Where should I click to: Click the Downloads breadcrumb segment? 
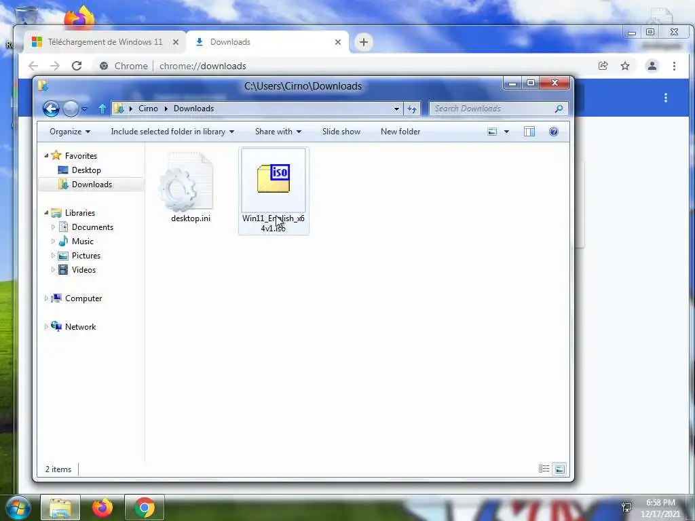point(193,109)
